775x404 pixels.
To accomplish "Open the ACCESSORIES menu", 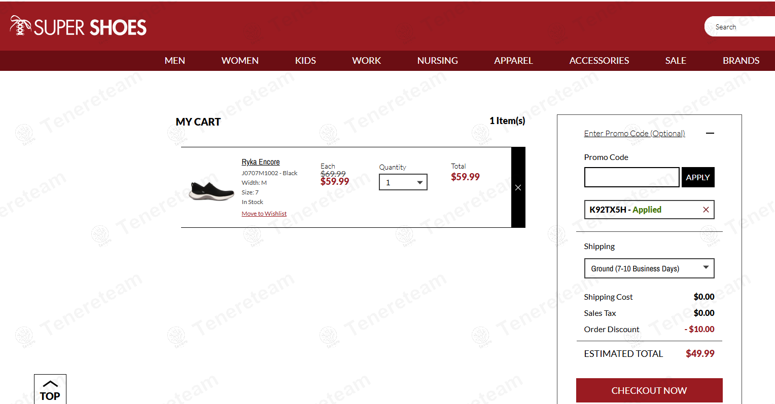I will (x=599, y=60).
